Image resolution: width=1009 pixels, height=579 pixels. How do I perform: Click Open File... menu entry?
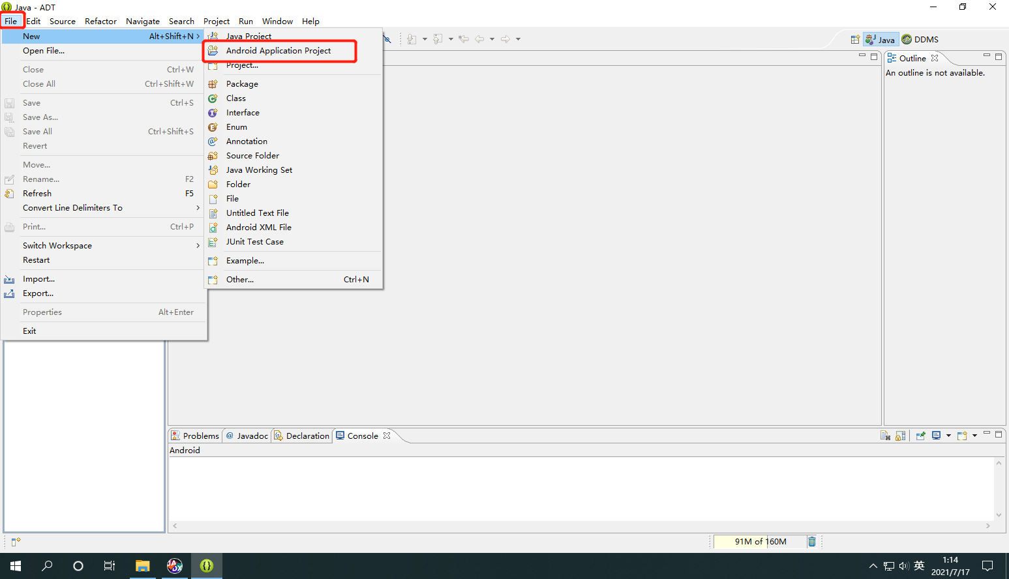pos(104,51)
